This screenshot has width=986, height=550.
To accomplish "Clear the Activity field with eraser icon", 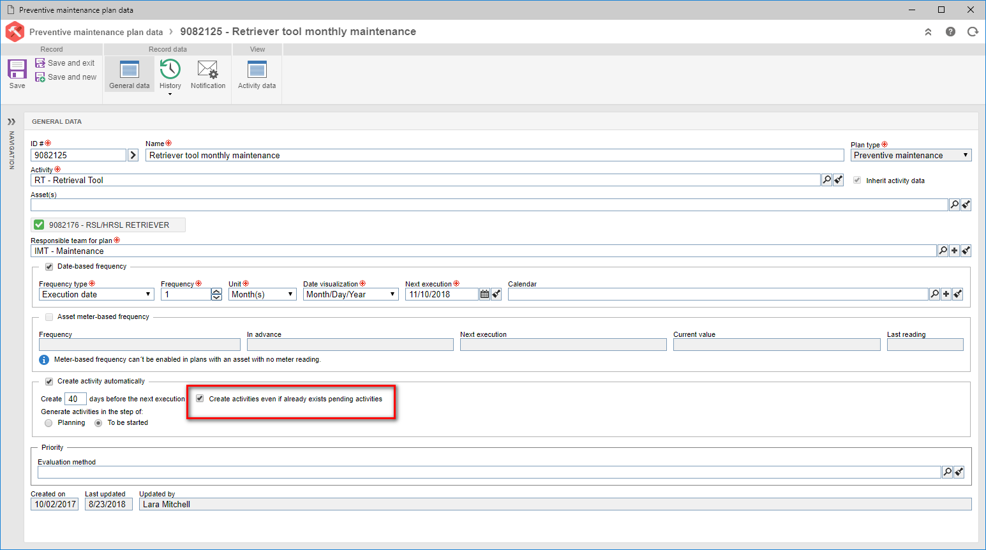I will point(839,180).
